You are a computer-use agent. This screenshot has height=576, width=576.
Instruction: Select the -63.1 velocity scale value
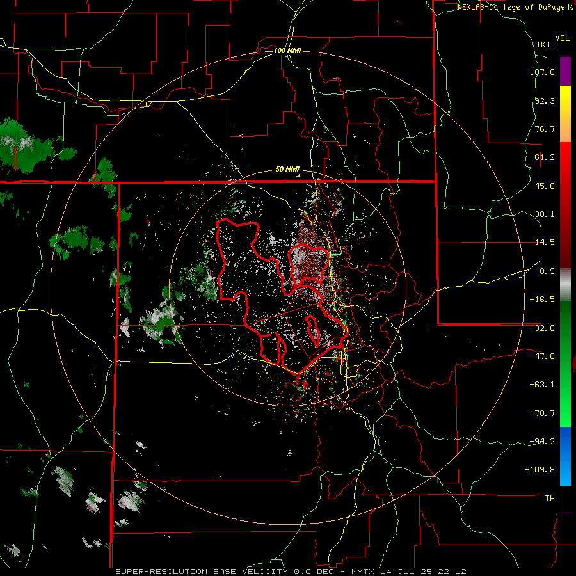tap(542, 385)
